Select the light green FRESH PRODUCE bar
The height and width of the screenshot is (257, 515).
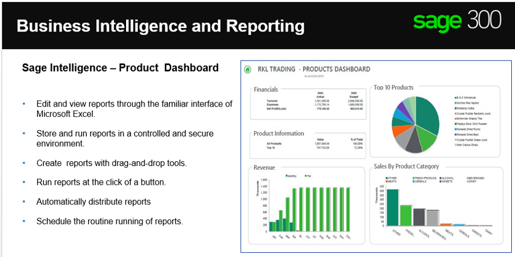click(x=406, y=215)
